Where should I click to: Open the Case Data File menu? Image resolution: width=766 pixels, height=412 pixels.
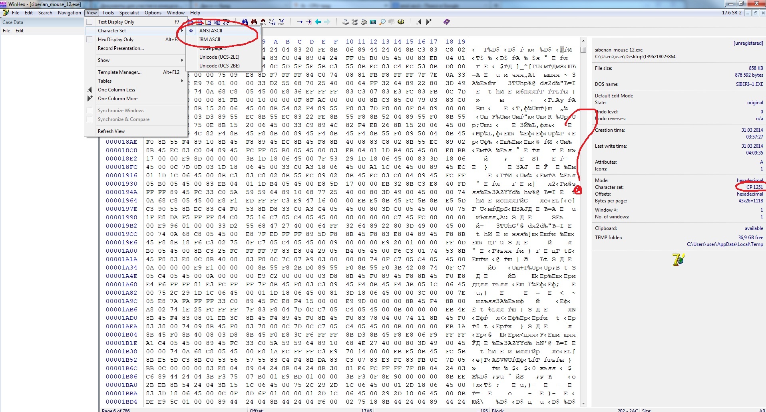click(x=6, y=31)
